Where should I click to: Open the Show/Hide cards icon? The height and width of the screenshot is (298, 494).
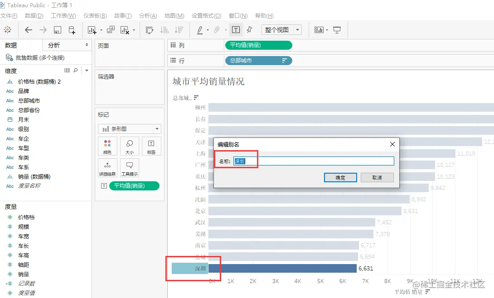[x=319, y=30]
